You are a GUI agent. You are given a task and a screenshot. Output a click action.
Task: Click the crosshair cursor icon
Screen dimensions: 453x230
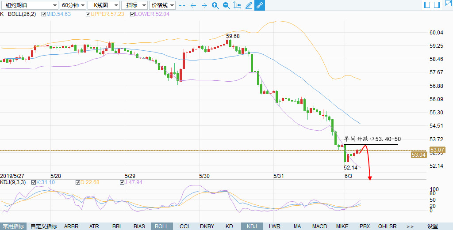pyautogui.click(x=181, y=5)
